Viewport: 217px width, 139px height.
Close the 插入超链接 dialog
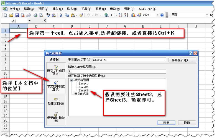pos(195,53)
